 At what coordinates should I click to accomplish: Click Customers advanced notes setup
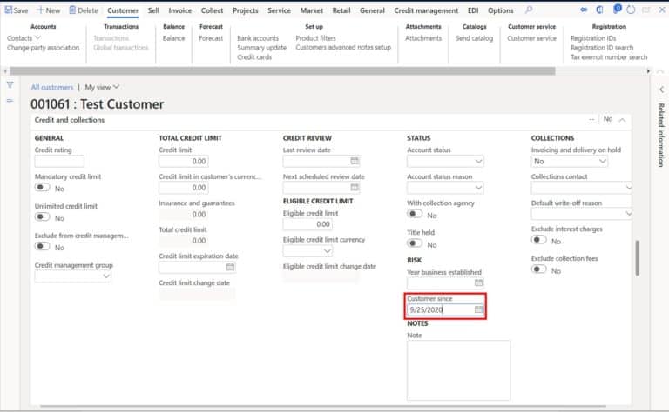click(x=343, y=47)
